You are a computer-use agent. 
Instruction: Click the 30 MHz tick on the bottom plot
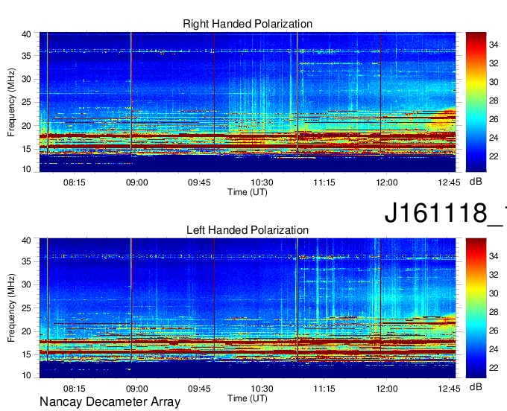[x=26, y=284]
